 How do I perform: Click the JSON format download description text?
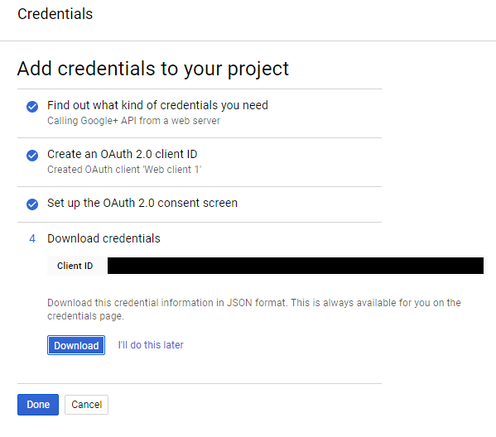pyautogui.click(x=254, y=310)
